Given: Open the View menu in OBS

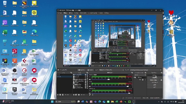Looking at the screenshot, I should click(71, 13).
